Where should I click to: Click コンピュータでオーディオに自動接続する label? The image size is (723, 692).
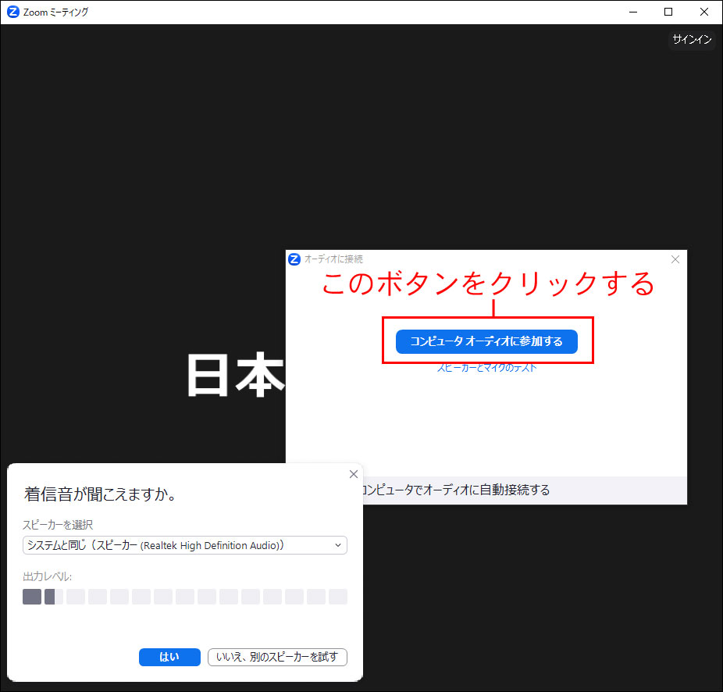coord(456,490)
